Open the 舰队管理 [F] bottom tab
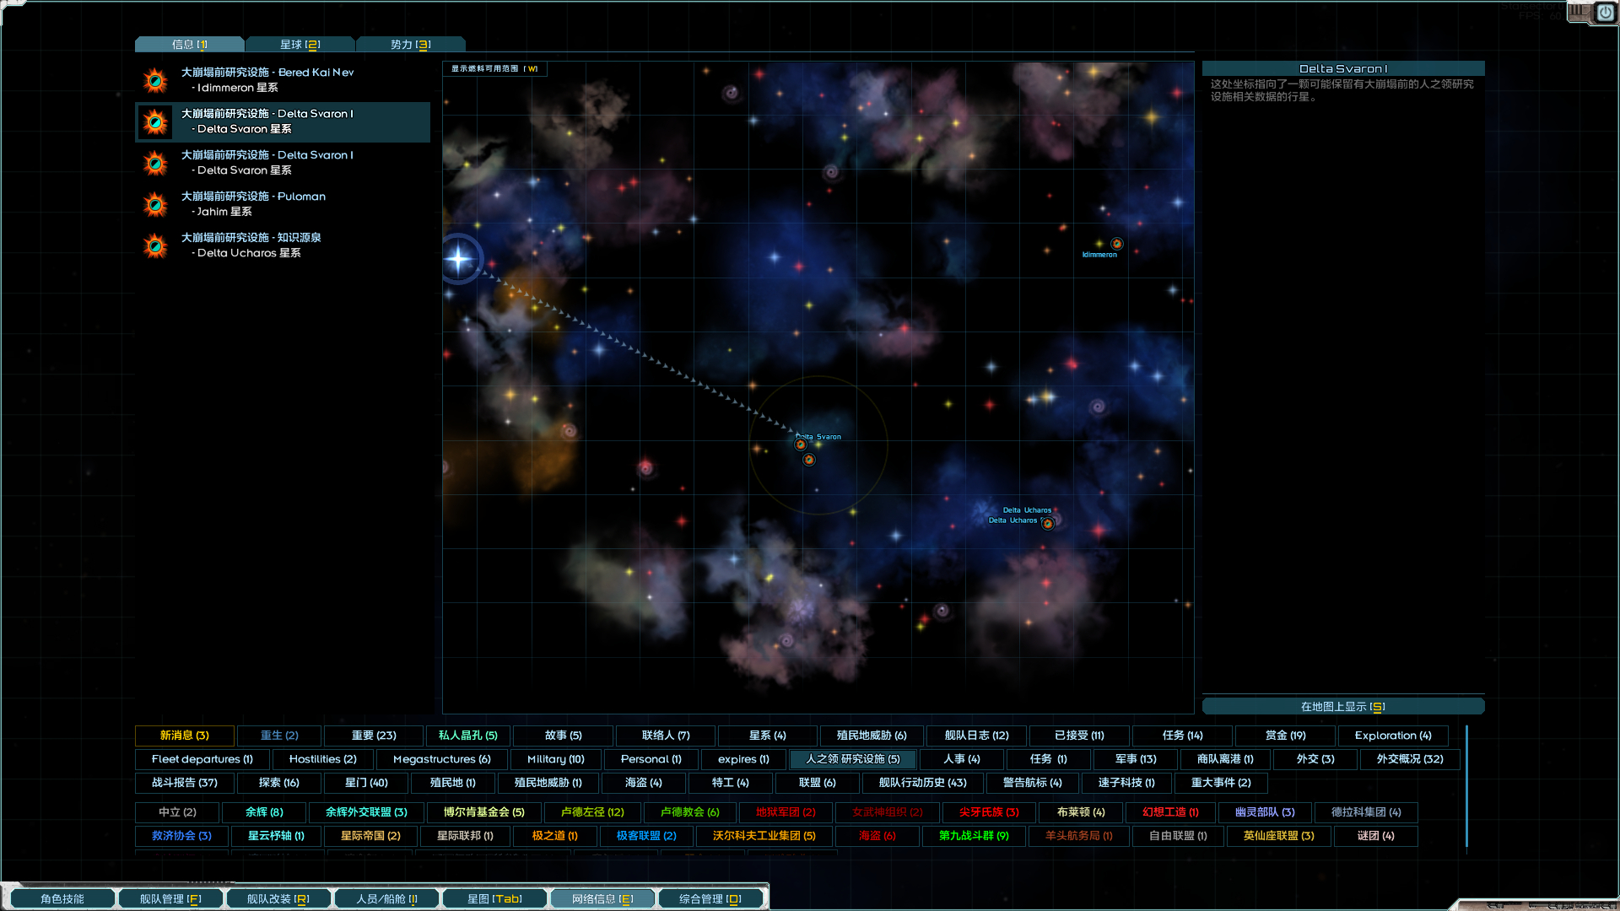 click(170, 899)
